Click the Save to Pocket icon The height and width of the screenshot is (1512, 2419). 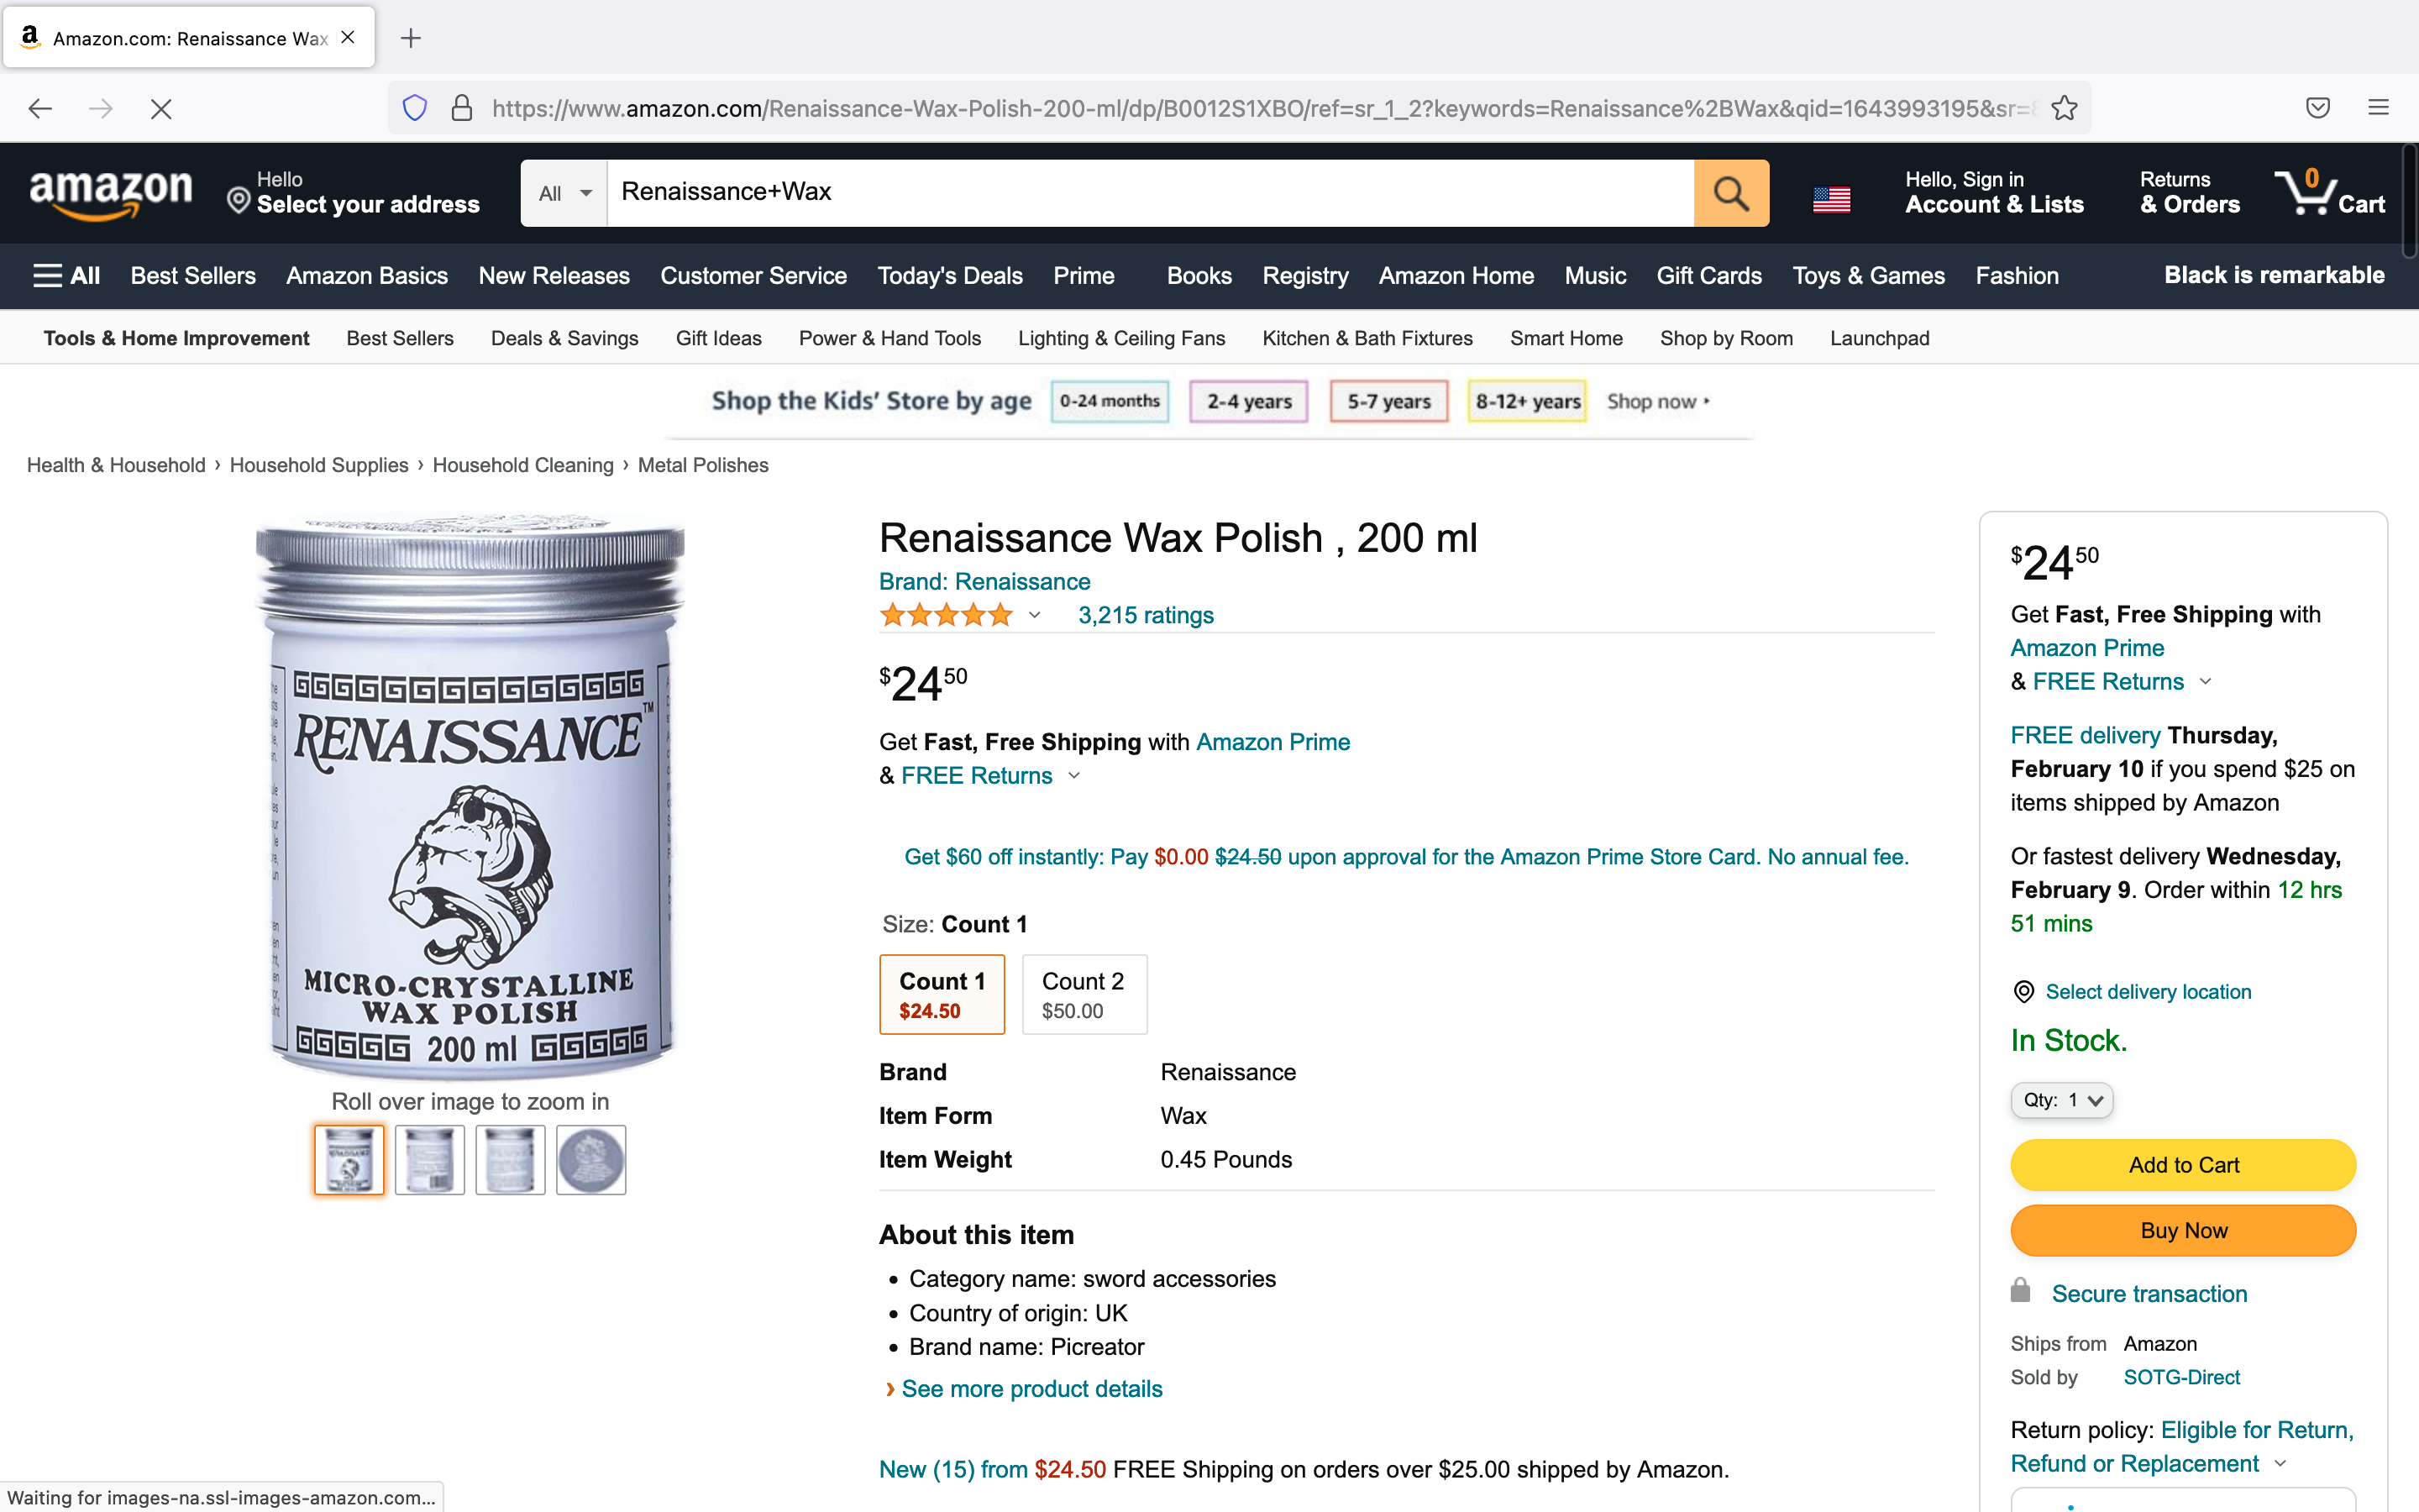(2318, 108)
